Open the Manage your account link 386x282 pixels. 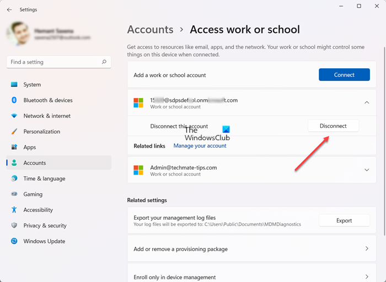[x=200, y=146]
